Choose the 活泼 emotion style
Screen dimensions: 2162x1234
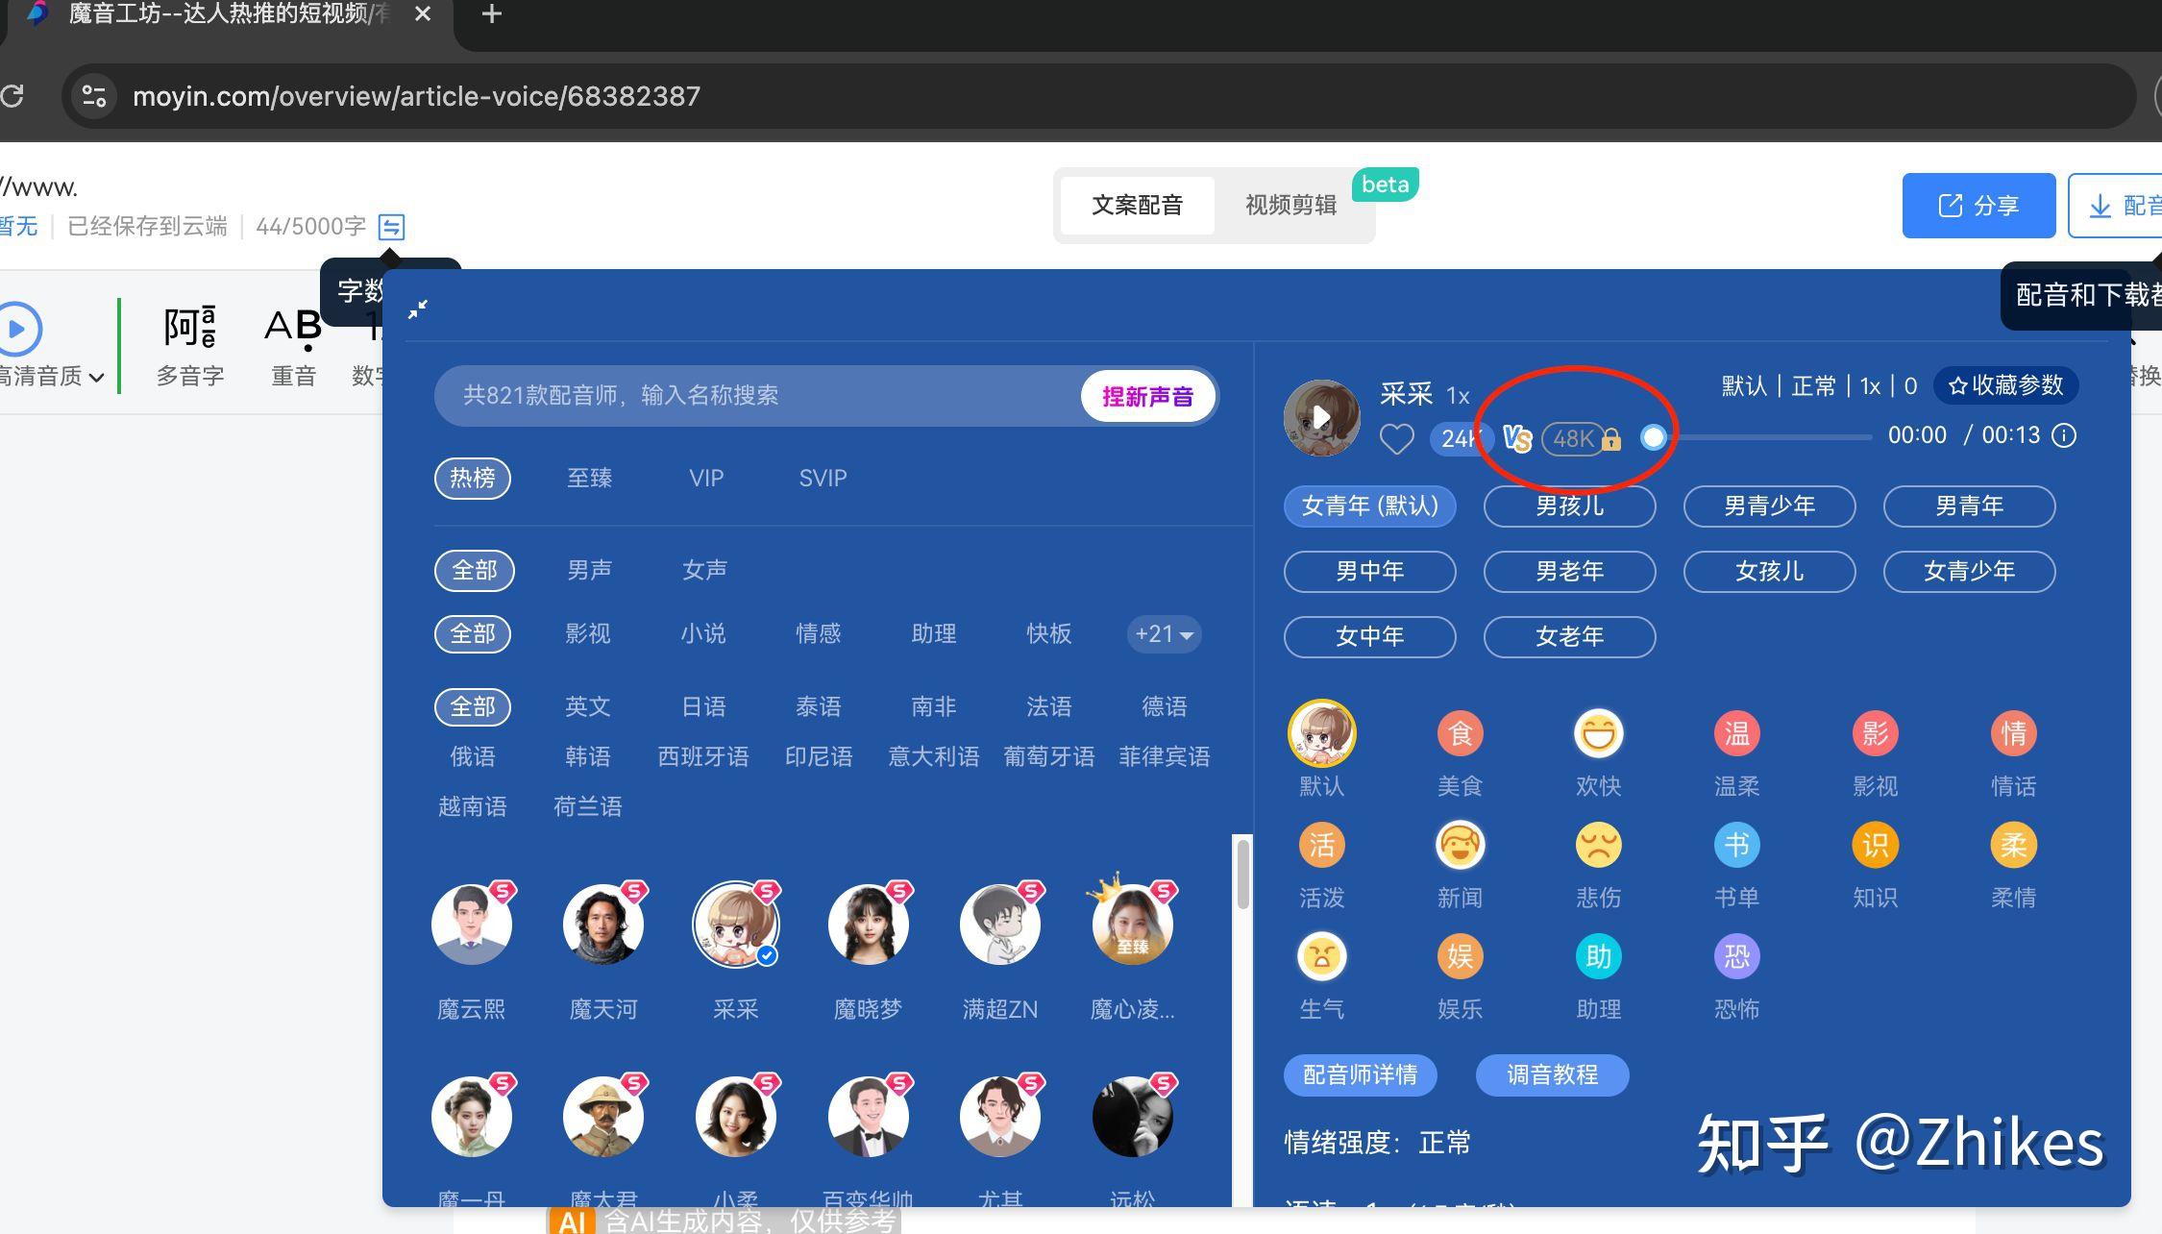click(1321, 865)
